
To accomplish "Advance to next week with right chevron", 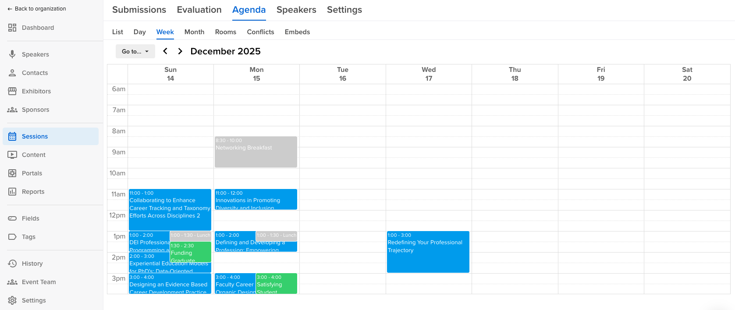I will point(180,51).
